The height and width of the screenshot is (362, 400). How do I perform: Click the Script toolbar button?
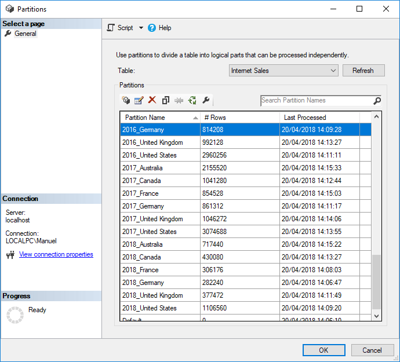pyautogui.click(x=120, y=28)
